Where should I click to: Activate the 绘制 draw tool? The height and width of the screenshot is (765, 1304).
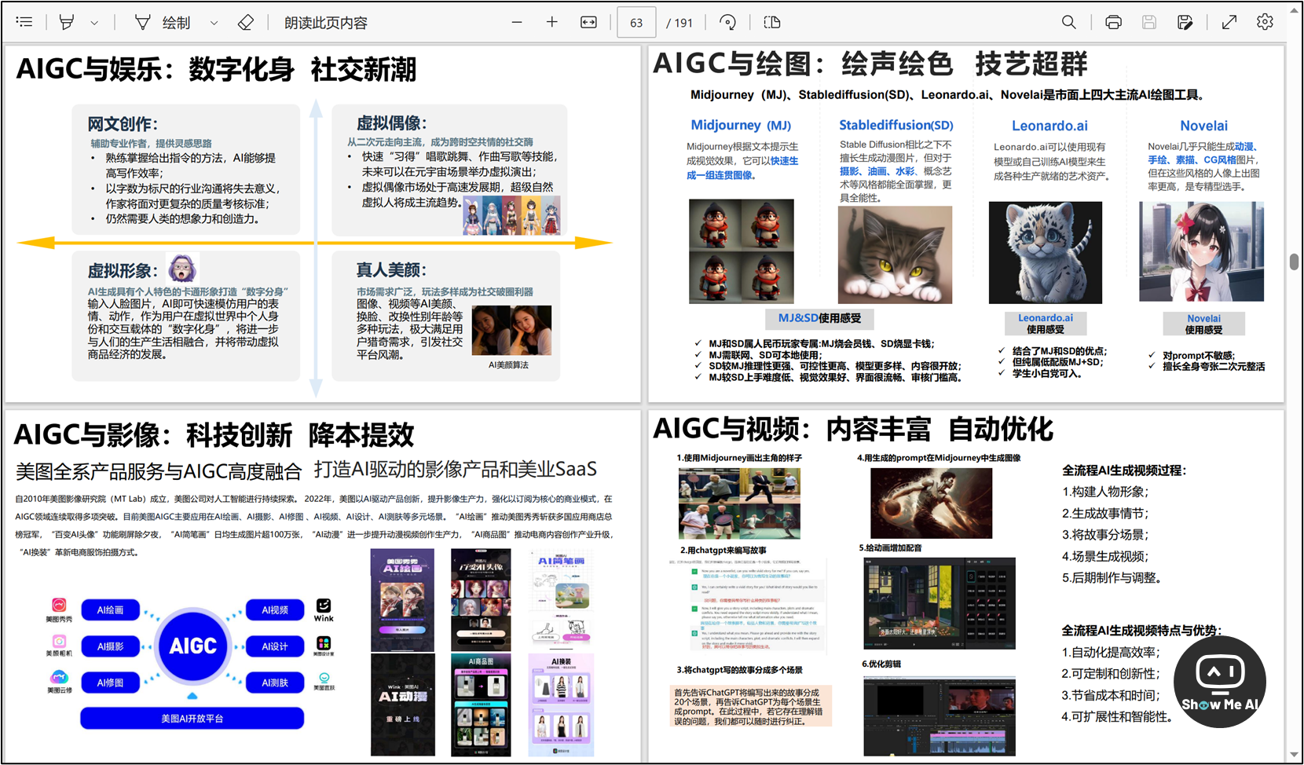coord(163,22)
